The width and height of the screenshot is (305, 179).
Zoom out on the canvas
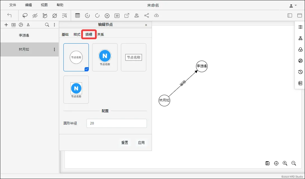[x=294, y=163]
